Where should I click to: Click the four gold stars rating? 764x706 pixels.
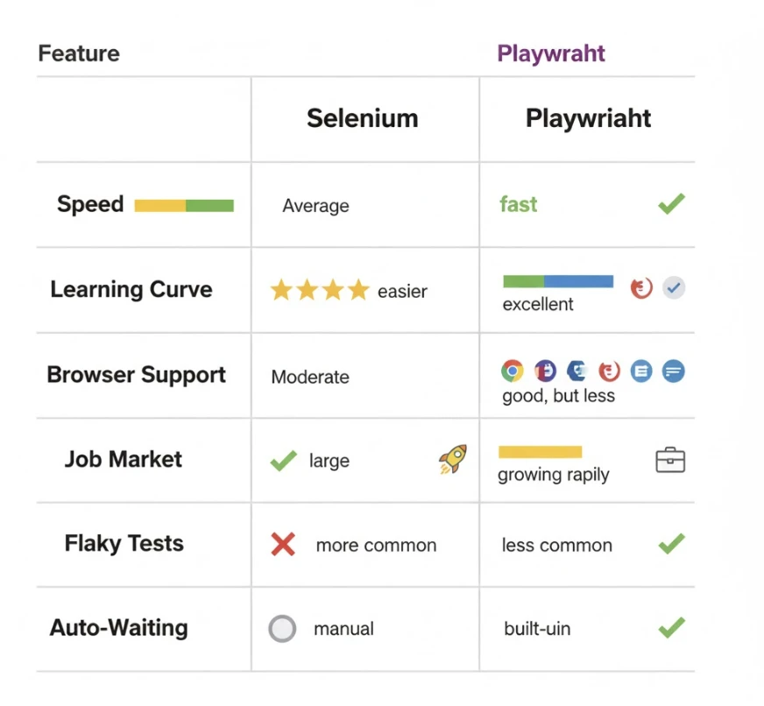pos(320,291)
